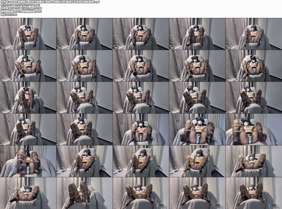The height and width of the screenshot is (209, 282).
Task: Open last thumbnail in the top row
Action: [254, 34]
